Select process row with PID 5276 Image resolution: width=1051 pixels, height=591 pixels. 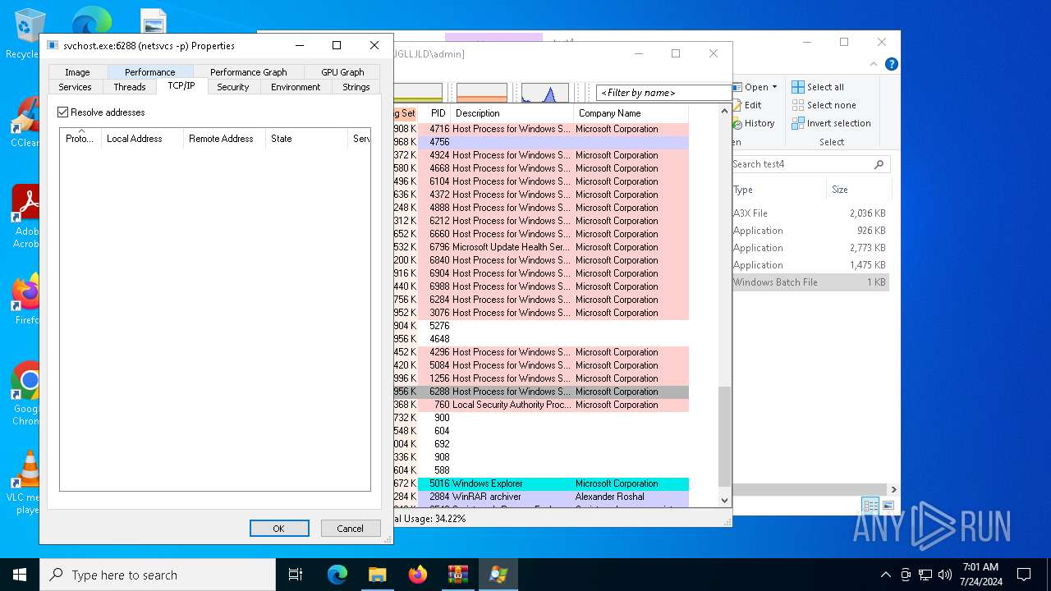click(x=540, y=326)
